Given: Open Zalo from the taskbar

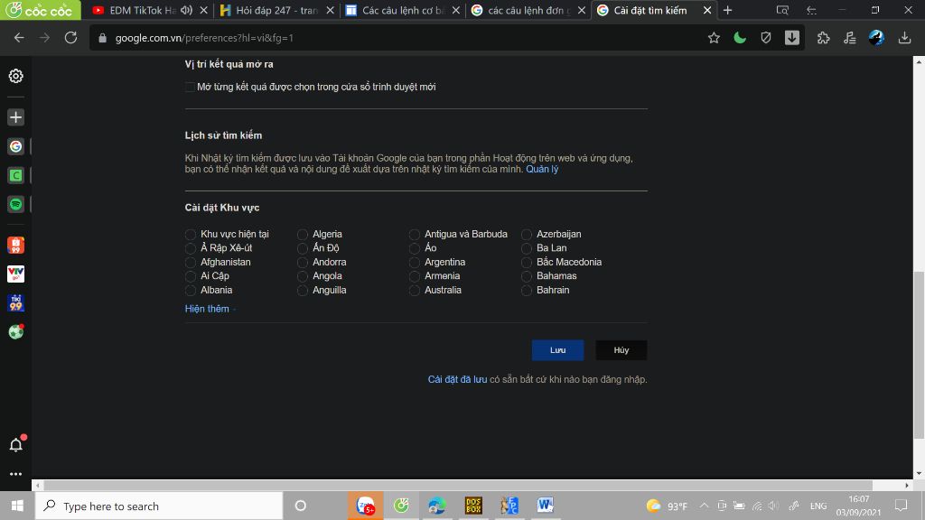Looking at the screenshot, I should click(366, 506).
